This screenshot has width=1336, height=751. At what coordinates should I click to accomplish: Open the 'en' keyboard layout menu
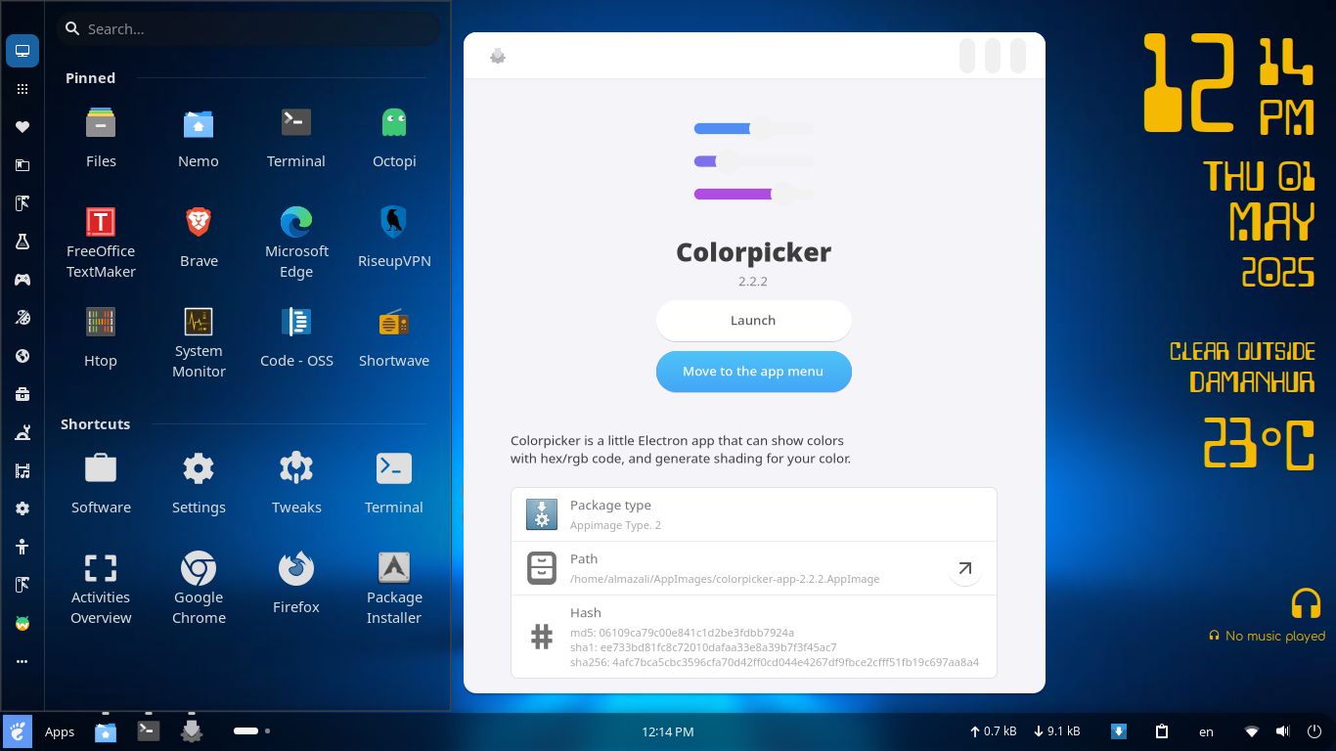click(1207, 731)
